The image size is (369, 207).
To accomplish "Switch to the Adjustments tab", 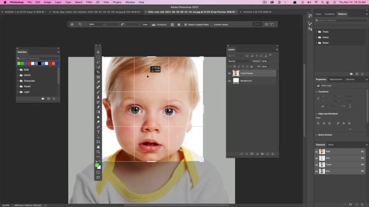I will pos(336,79).
